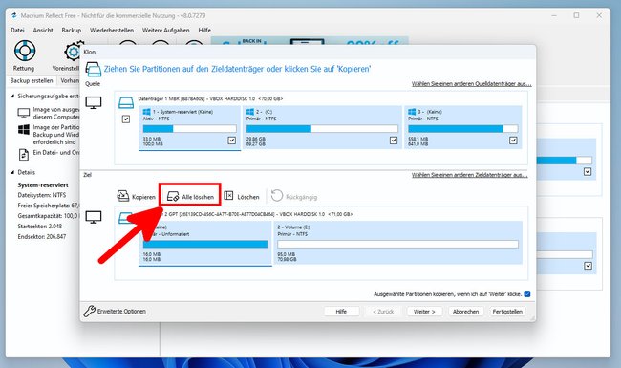Click the Kopieren partition icon
Viewport: 621px width, 368px height.
pos(123,196)
